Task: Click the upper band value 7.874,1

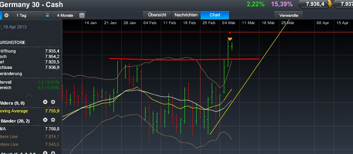Action: 52,136
